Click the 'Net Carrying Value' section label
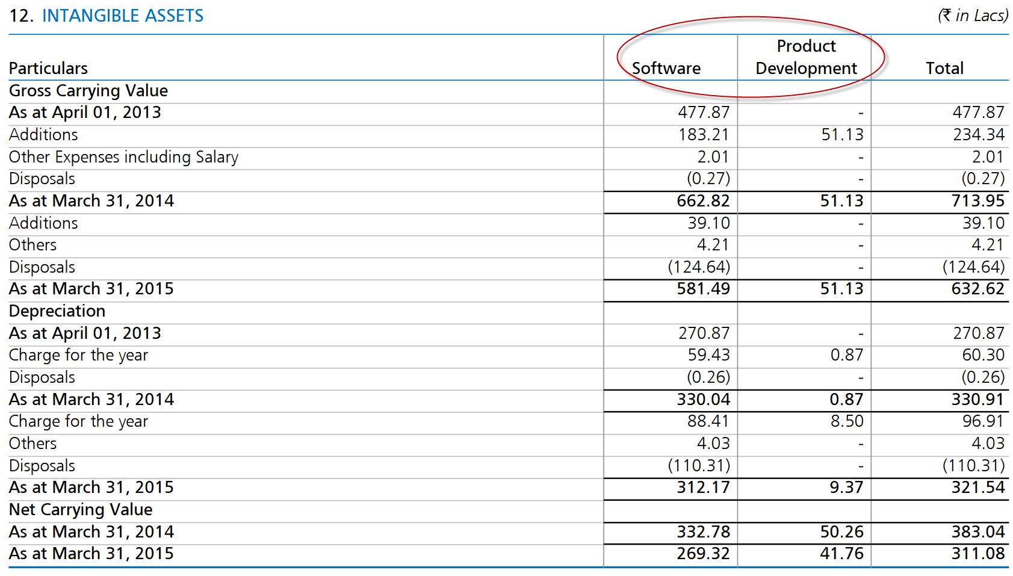Image resolution: width=1013 pixels, height=576 pixels. [81, 510]
